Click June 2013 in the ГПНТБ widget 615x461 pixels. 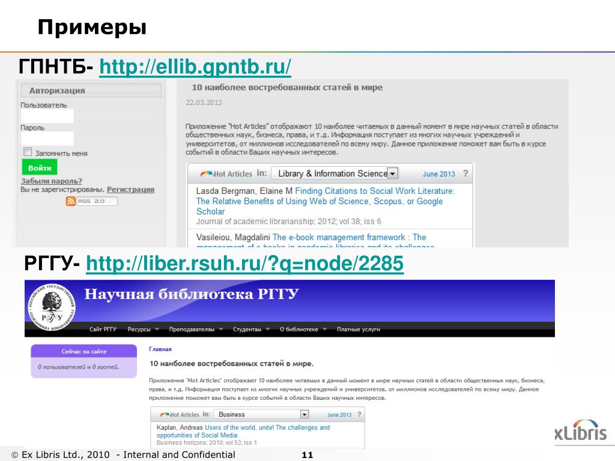coord(439,174)
